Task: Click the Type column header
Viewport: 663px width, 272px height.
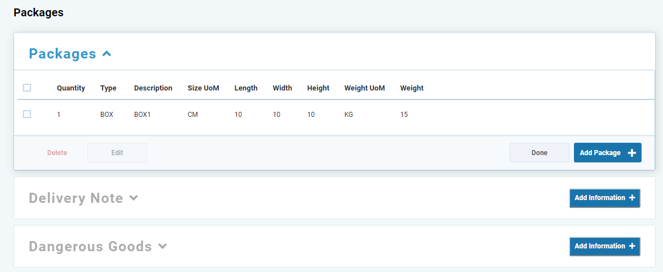Action: [x=108, y=88]
